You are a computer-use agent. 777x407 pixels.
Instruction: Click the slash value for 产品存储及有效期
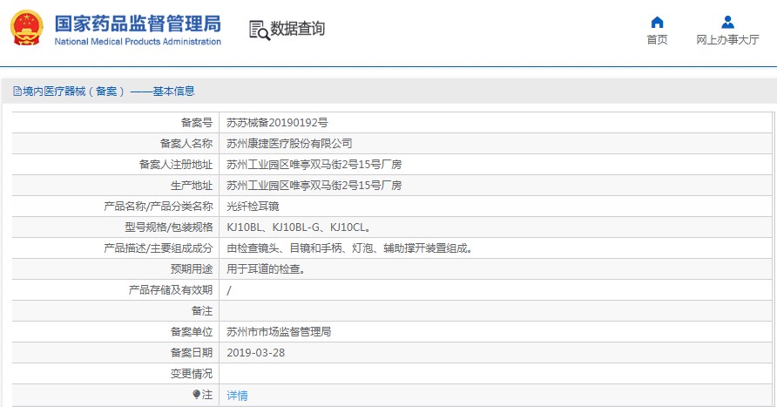[x=229, y=290]
